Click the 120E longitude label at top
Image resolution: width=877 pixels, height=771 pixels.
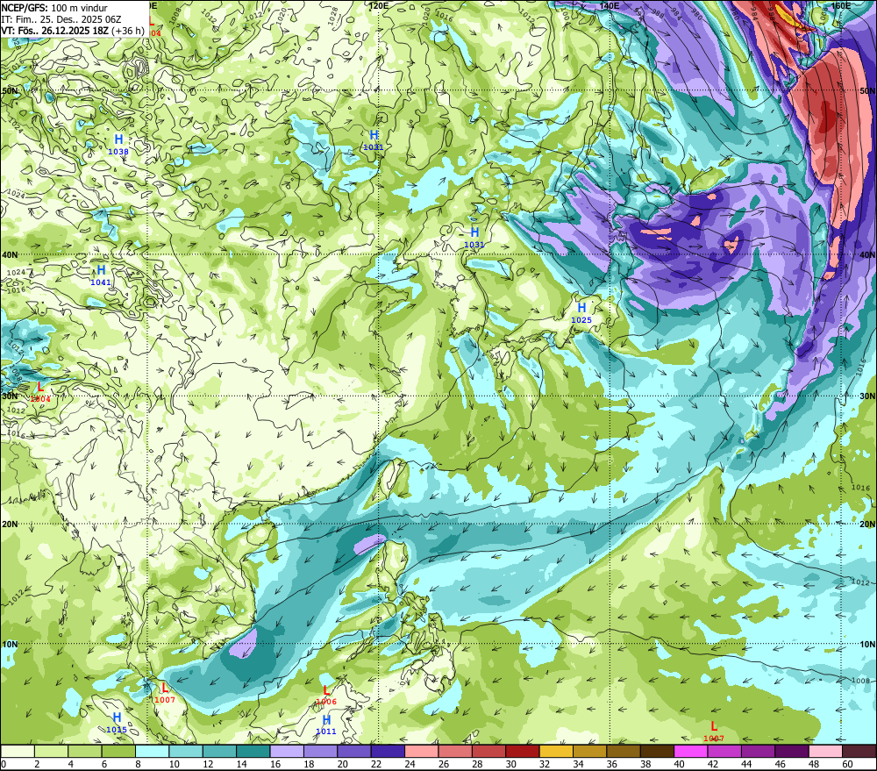tap(379, 5)
